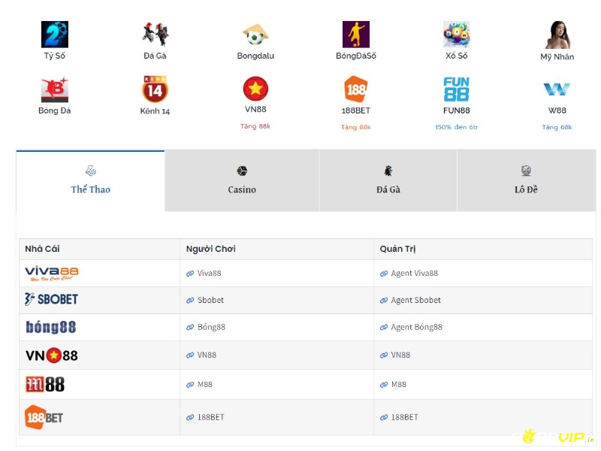This screenshot has height=451, width=601.
Task: Click the Tỷ Số icon
Action: click(x=54, y=35)
